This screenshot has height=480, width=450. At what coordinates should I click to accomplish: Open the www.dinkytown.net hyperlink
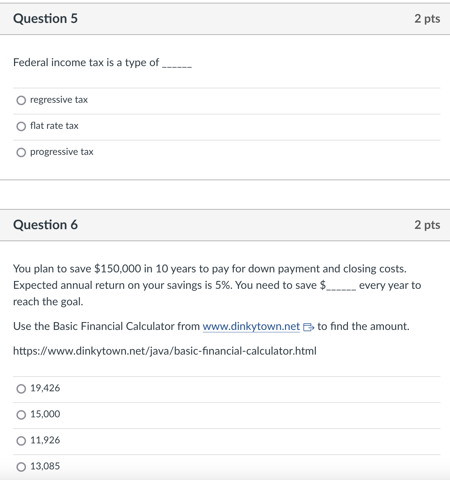(251, 327)
